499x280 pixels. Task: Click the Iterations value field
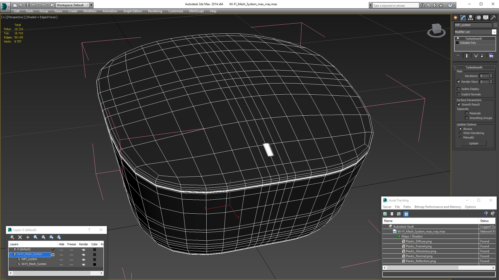(484, 76)
